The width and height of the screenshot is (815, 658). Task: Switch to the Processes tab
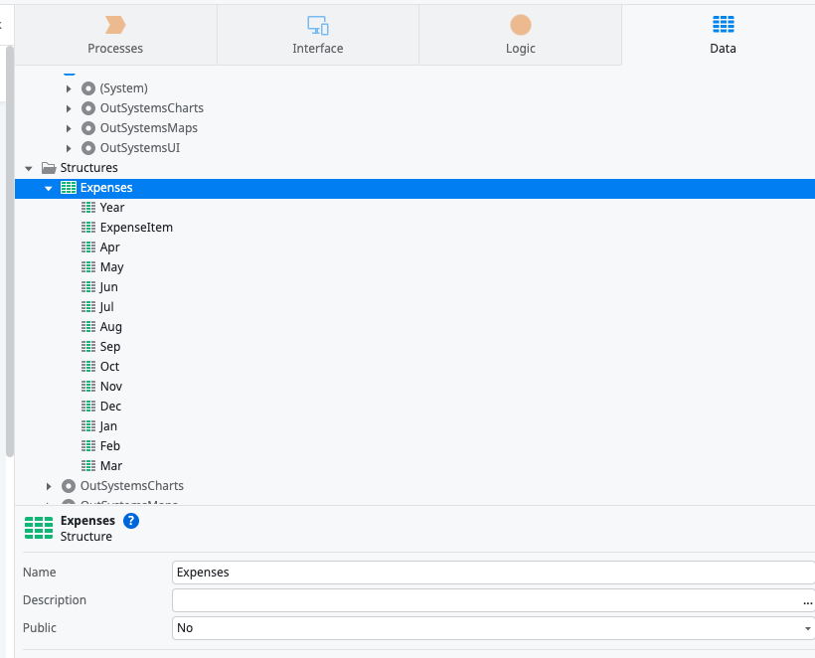click(x=115, y=35)
